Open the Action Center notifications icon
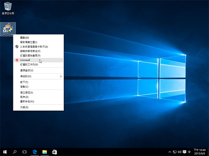This screenshot has height=156, width=209. click(184, 152)
